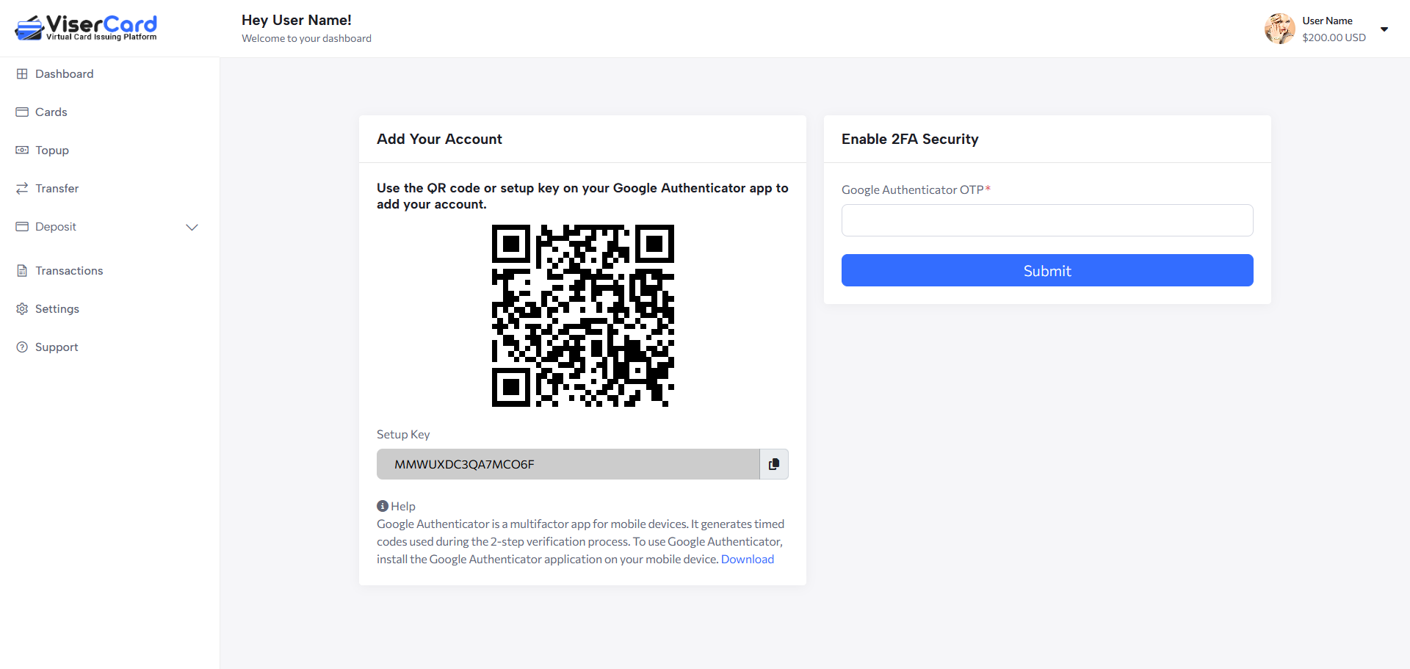
Task: Click the QR code image
Action: [582, 316]
